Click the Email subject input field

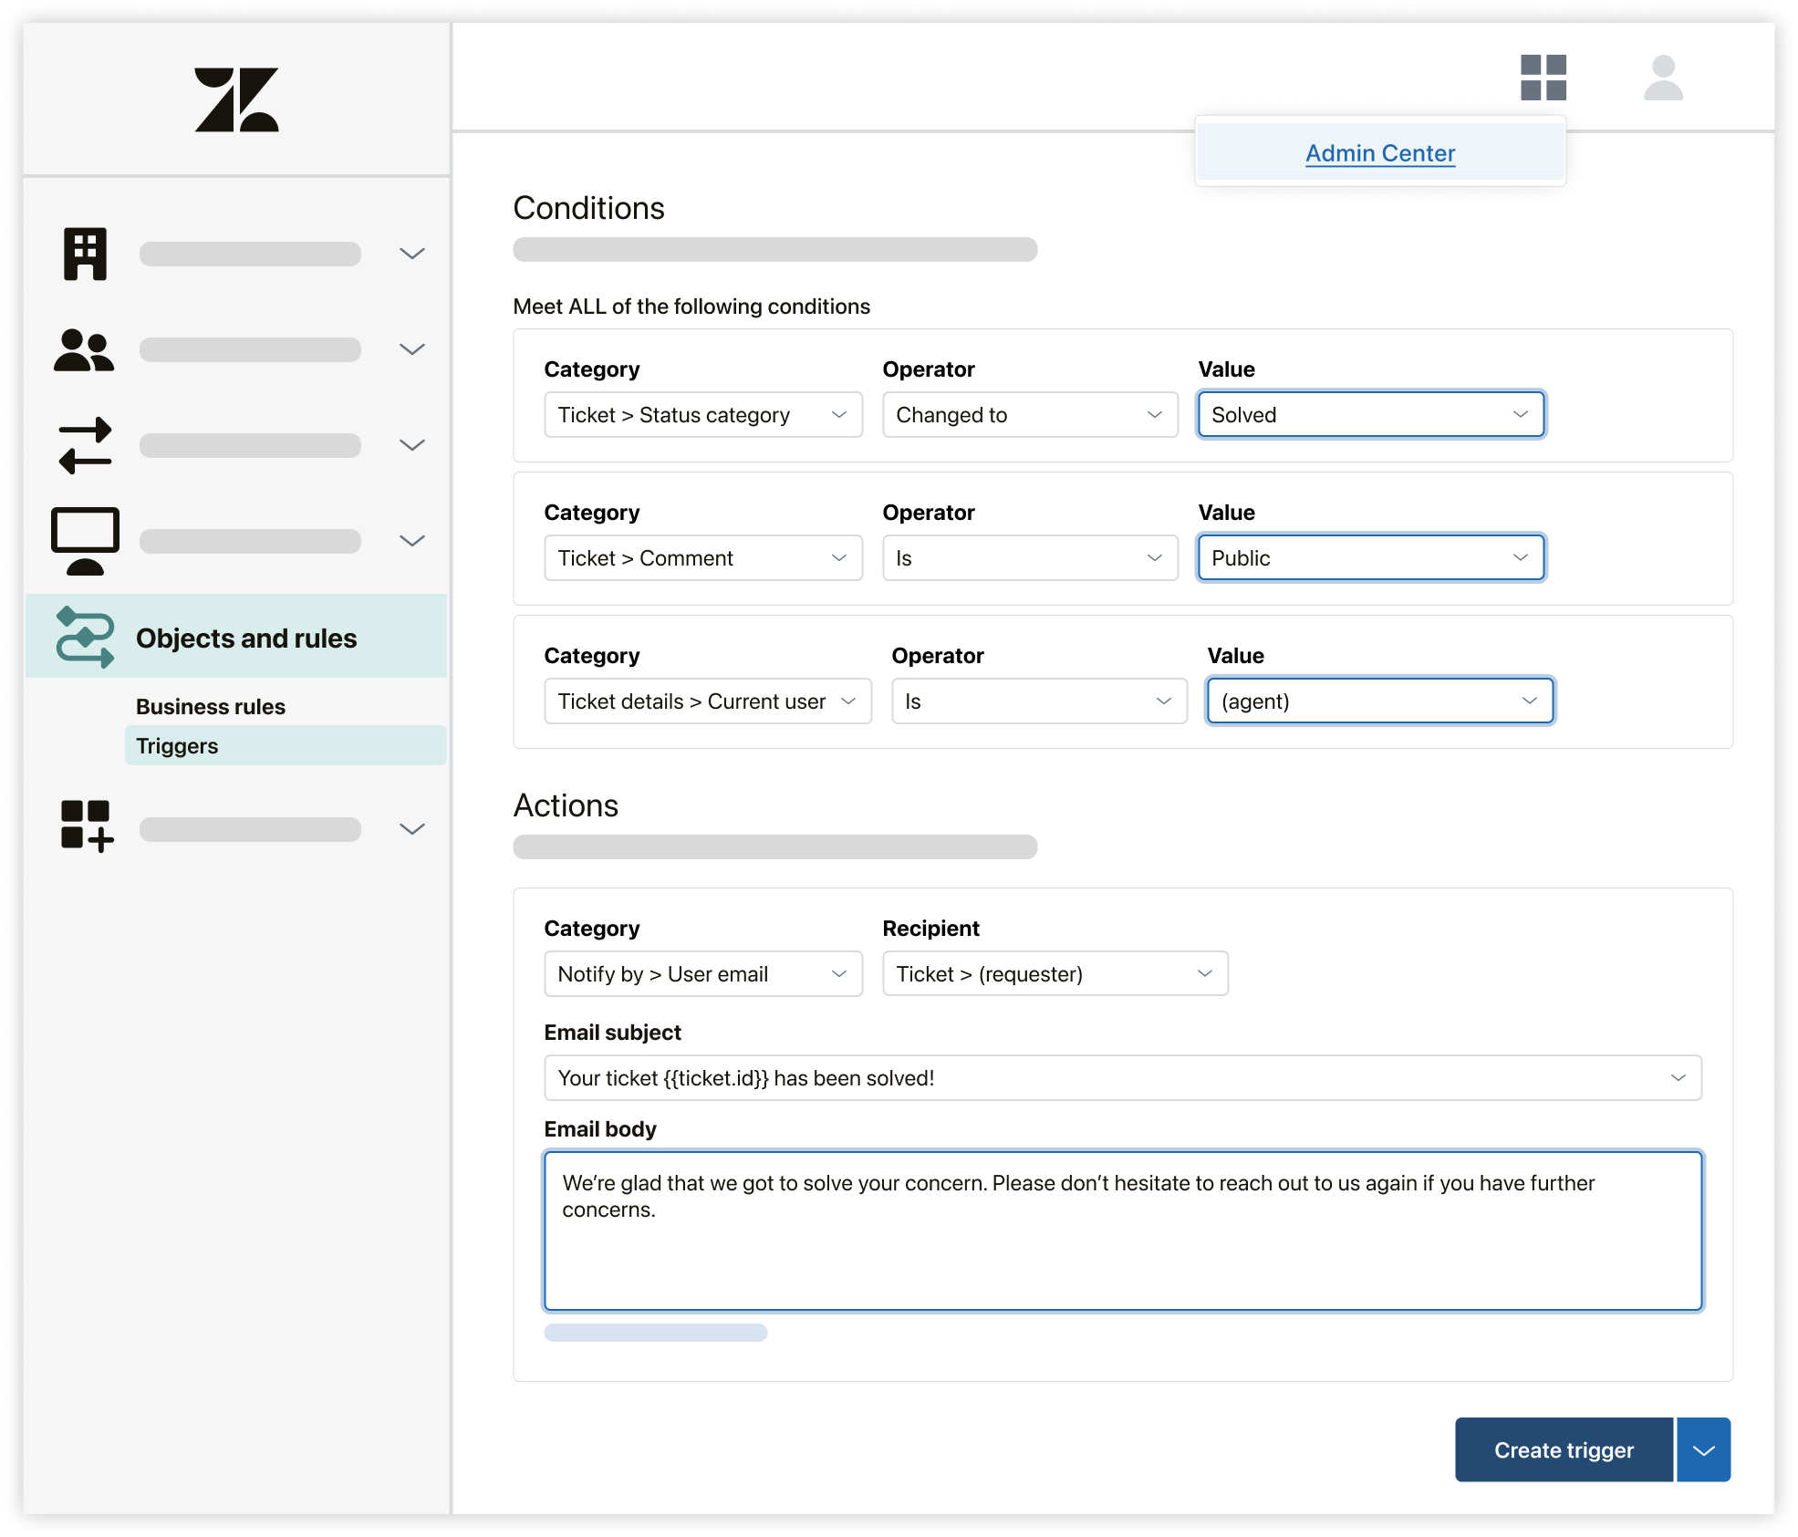point(1124,1078)
